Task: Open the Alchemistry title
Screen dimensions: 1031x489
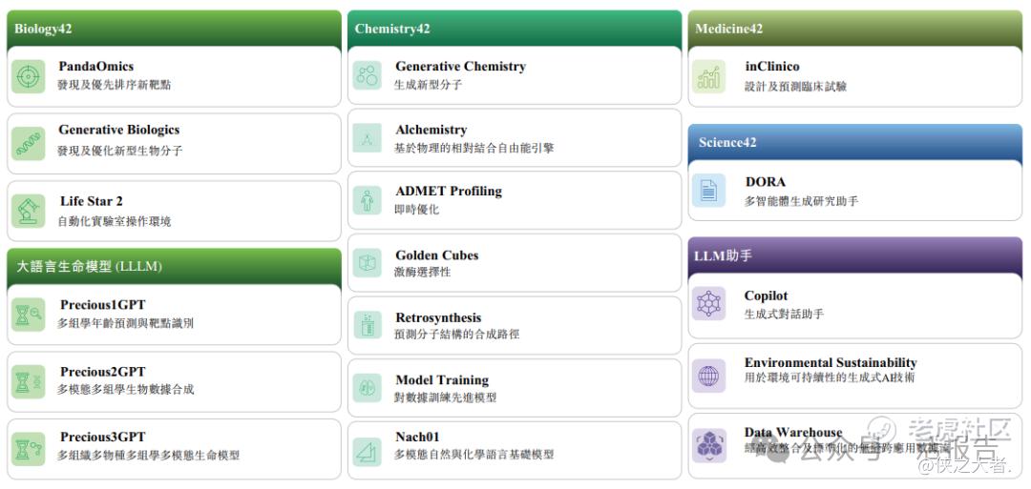Action: click(431, 130)
